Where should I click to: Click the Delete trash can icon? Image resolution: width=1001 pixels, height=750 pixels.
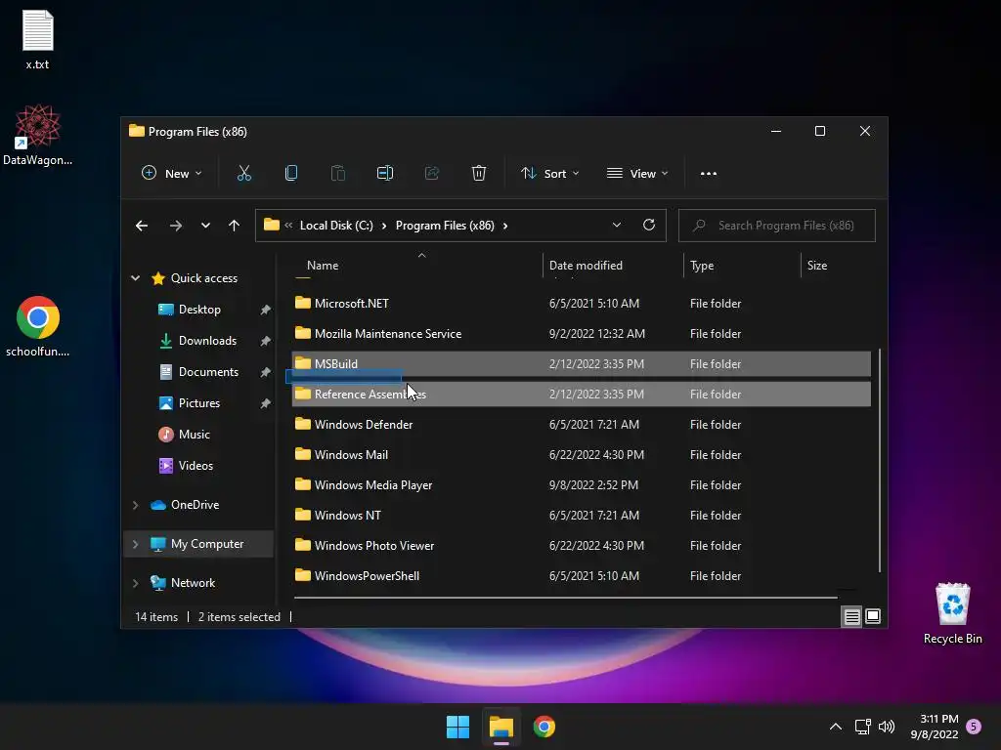click(479, 173)
